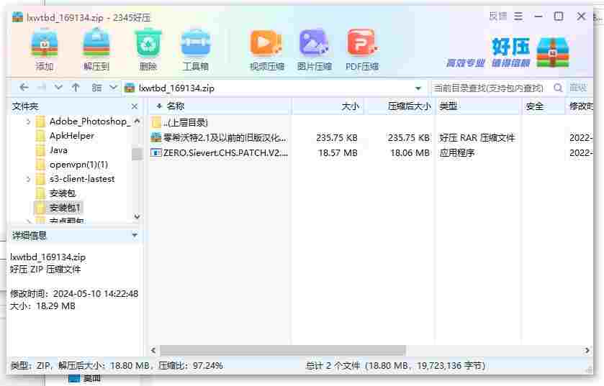Click the view mode layout icon
Image resolution: width=604 pixels, height=386 pixels.
click(x=96, y=88)
